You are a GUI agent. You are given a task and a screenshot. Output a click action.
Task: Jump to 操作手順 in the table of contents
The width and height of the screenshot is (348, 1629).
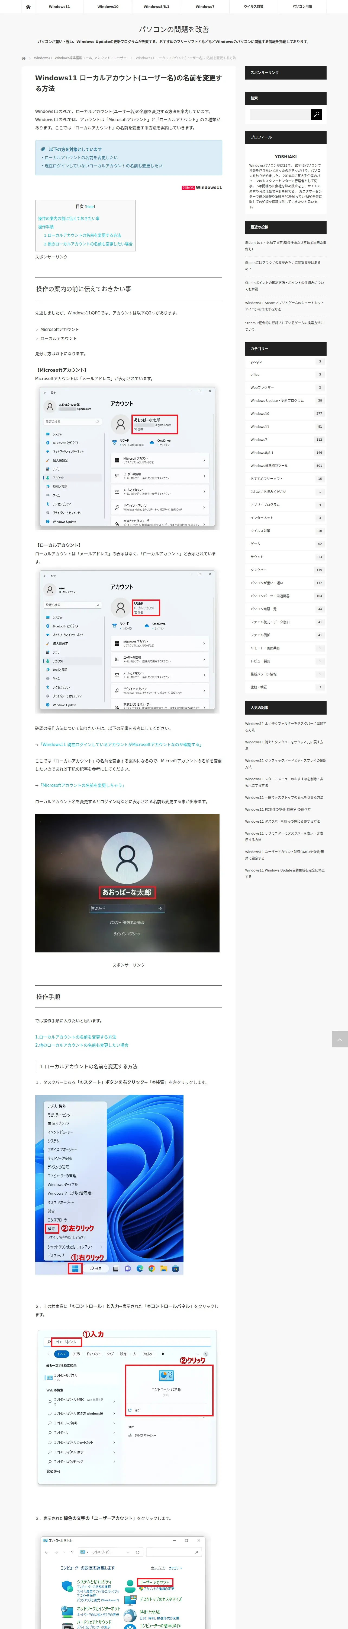[46, 226]
